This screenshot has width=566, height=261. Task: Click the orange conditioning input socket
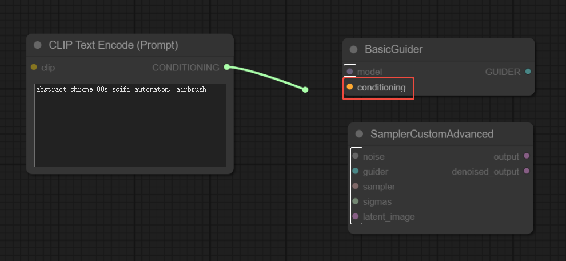(x=350, y=87)
